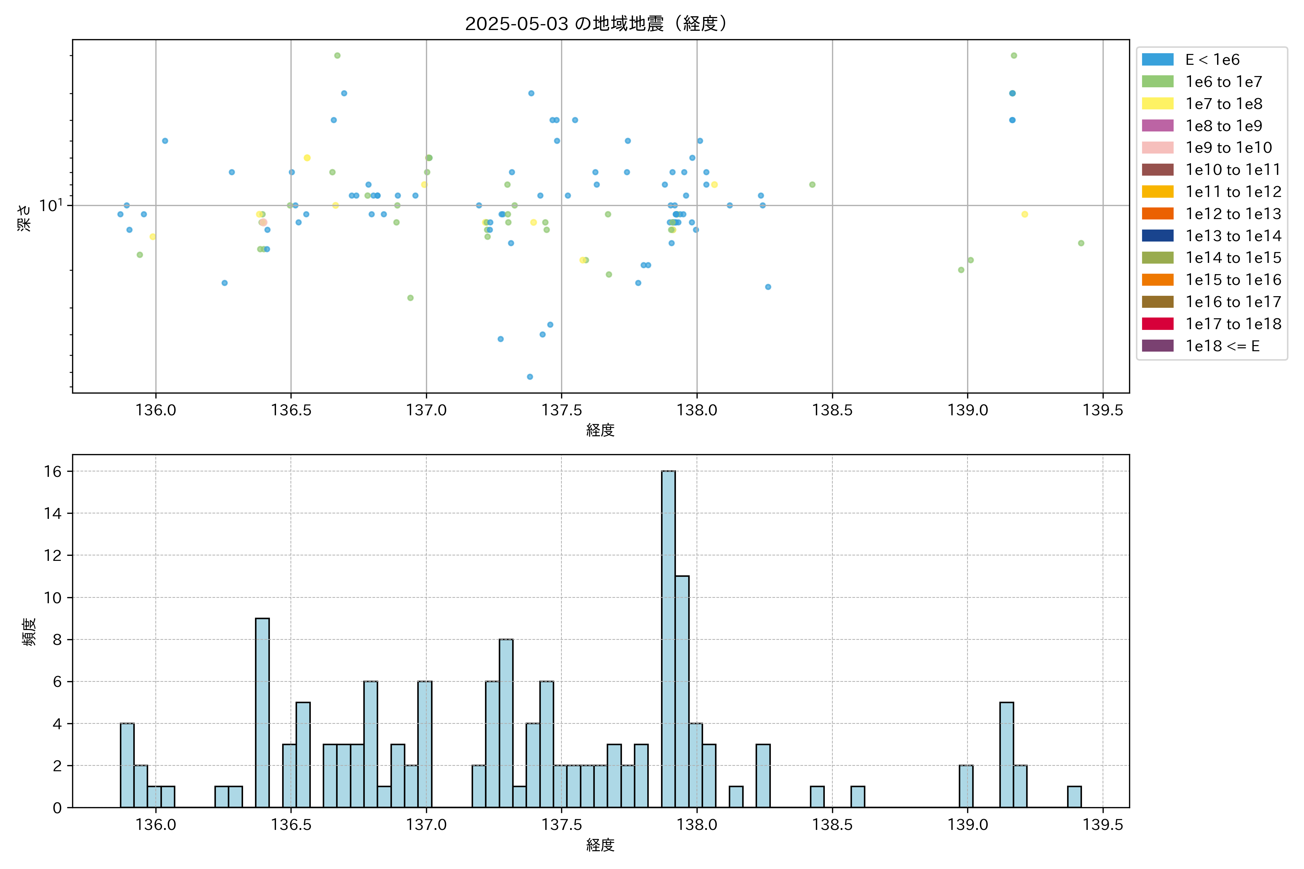Click the green 1e6 to 1e7 swatch

pyautogui.click(x=1157, y=82)
